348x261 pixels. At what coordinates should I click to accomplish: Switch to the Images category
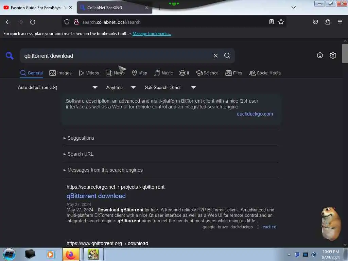coord(60,73)
